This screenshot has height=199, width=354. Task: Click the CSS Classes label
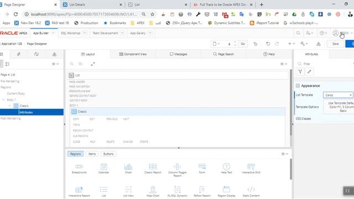tap(303, 119)
